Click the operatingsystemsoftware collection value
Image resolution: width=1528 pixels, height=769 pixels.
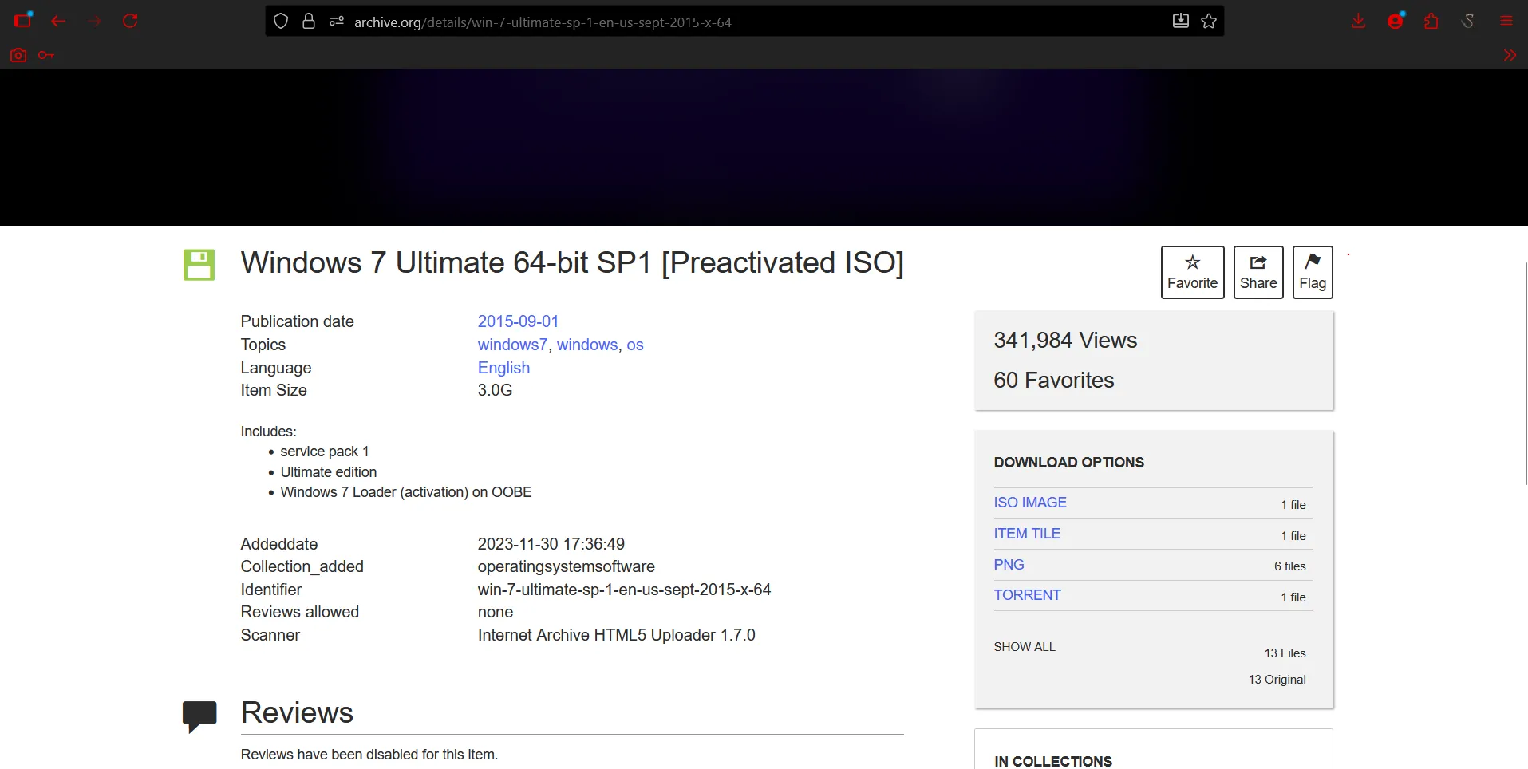coord(567,566)
